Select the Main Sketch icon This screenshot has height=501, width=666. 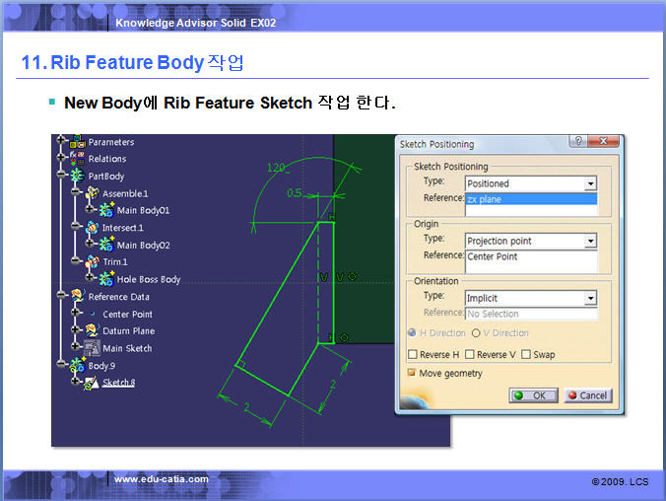point(92,348)
